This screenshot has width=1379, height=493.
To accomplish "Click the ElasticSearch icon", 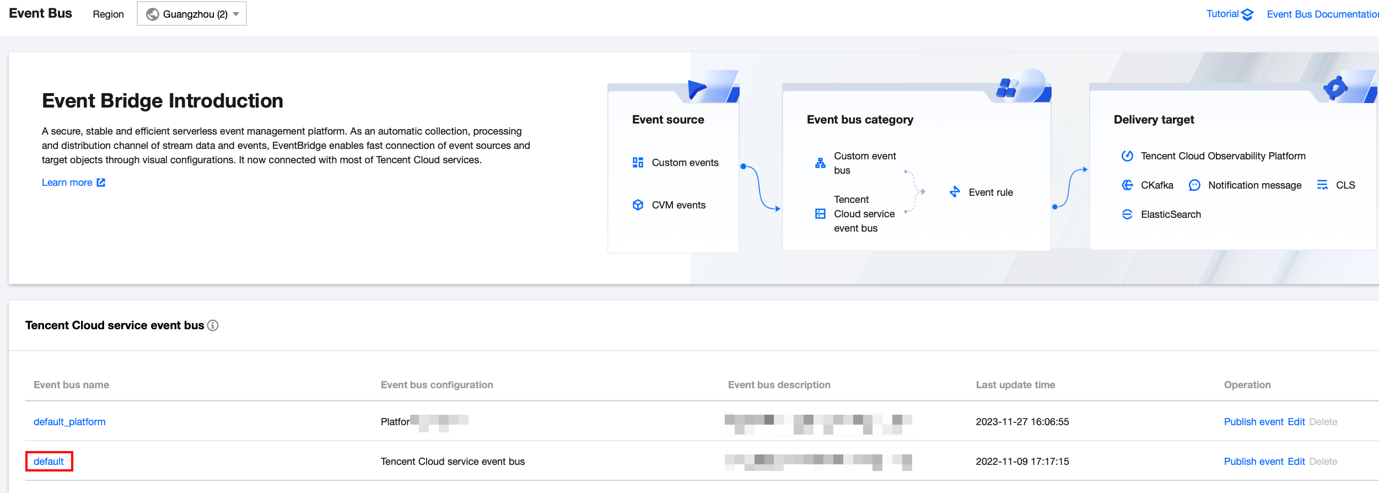I will pos(1127,215).
